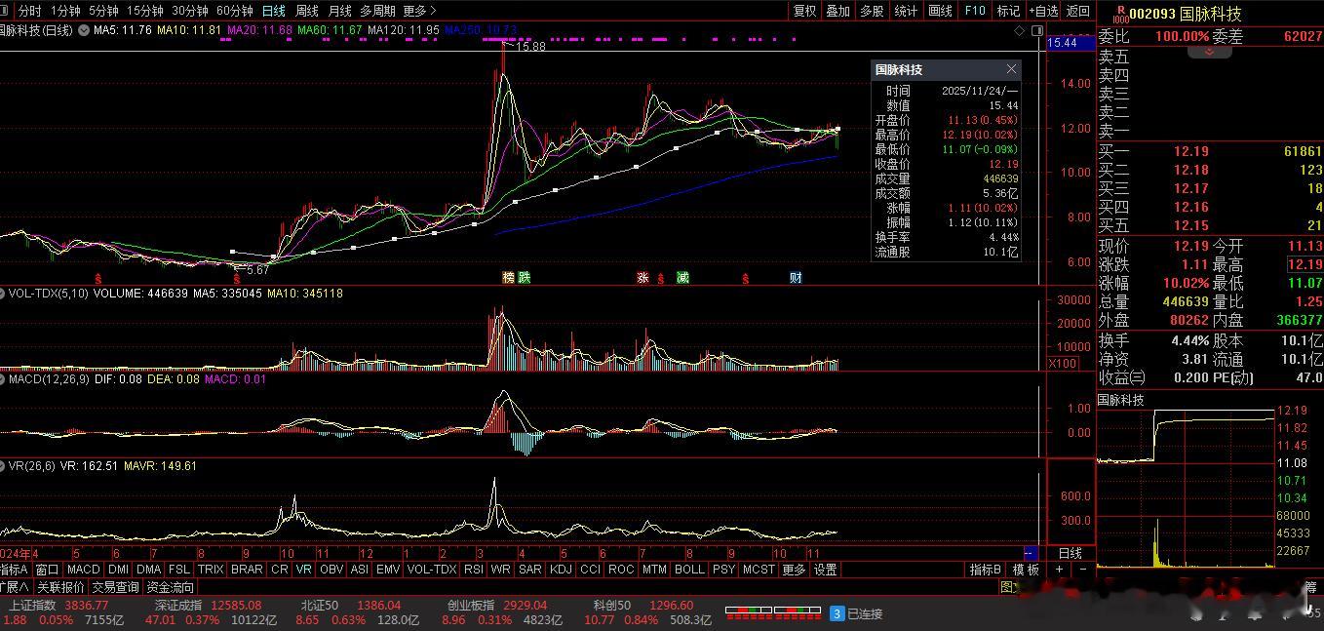The width and height of the screenshot is (1324, 631).
Task: Close the 国脉科技 info popup
Action: coord(1011,69)
